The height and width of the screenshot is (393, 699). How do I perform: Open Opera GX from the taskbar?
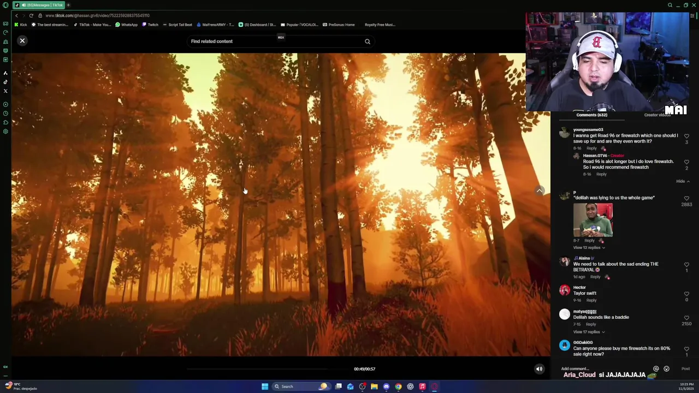[x=434, y=386]
